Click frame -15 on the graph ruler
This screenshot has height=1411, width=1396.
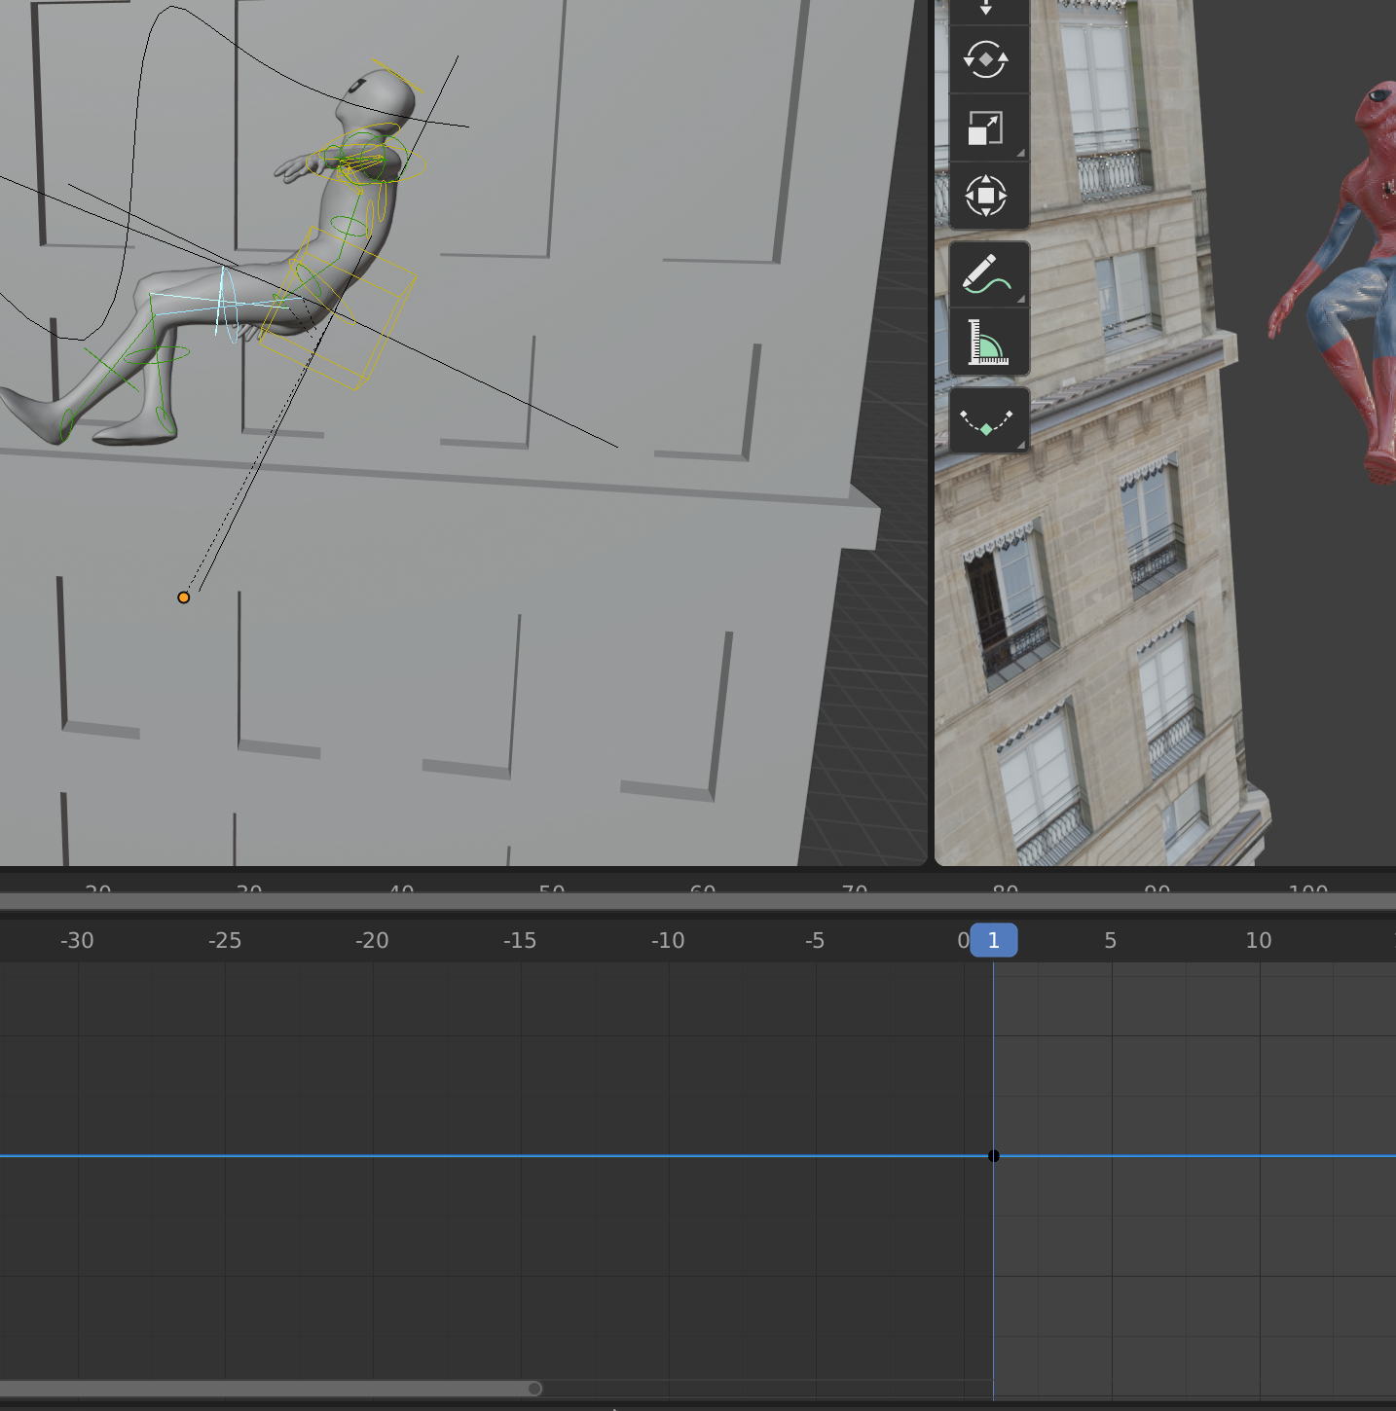click(x=520, y=940)
